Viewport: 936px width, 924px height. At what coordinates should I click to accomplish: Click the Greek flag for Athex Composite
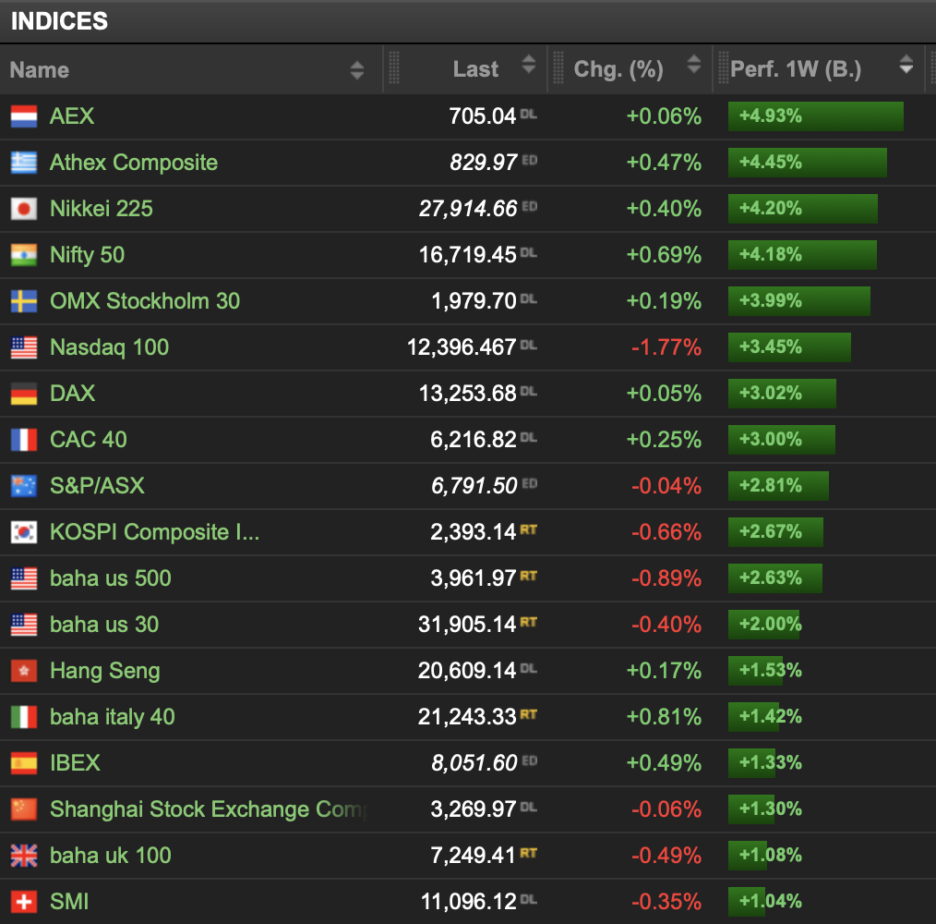(x=24, y=163)
